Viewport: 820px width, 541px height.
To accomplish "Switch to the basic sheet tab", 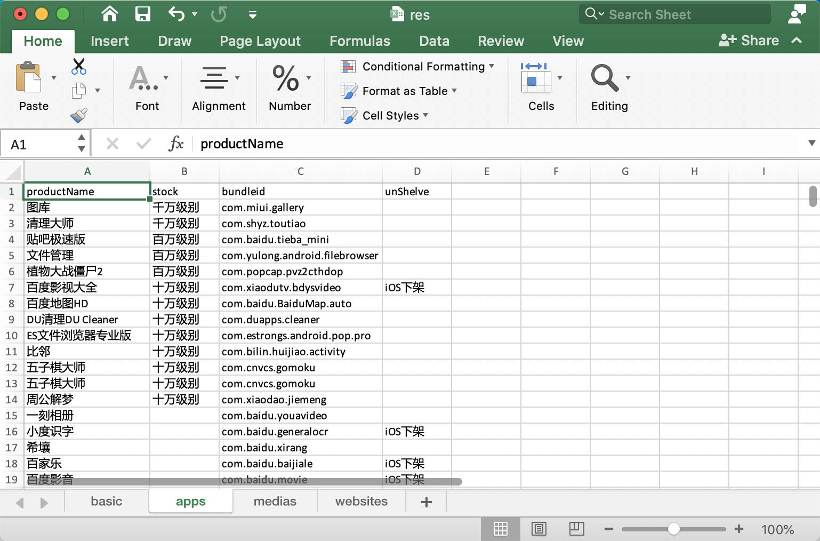I will 107,502.
